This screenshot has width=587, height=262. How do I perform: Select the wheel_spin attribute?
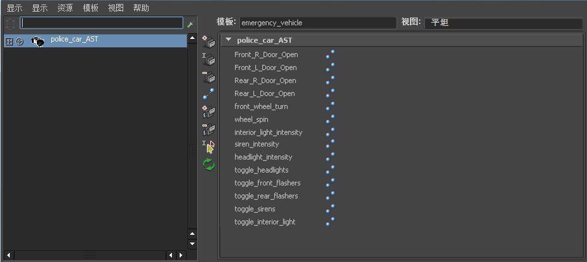pos(252,119)
